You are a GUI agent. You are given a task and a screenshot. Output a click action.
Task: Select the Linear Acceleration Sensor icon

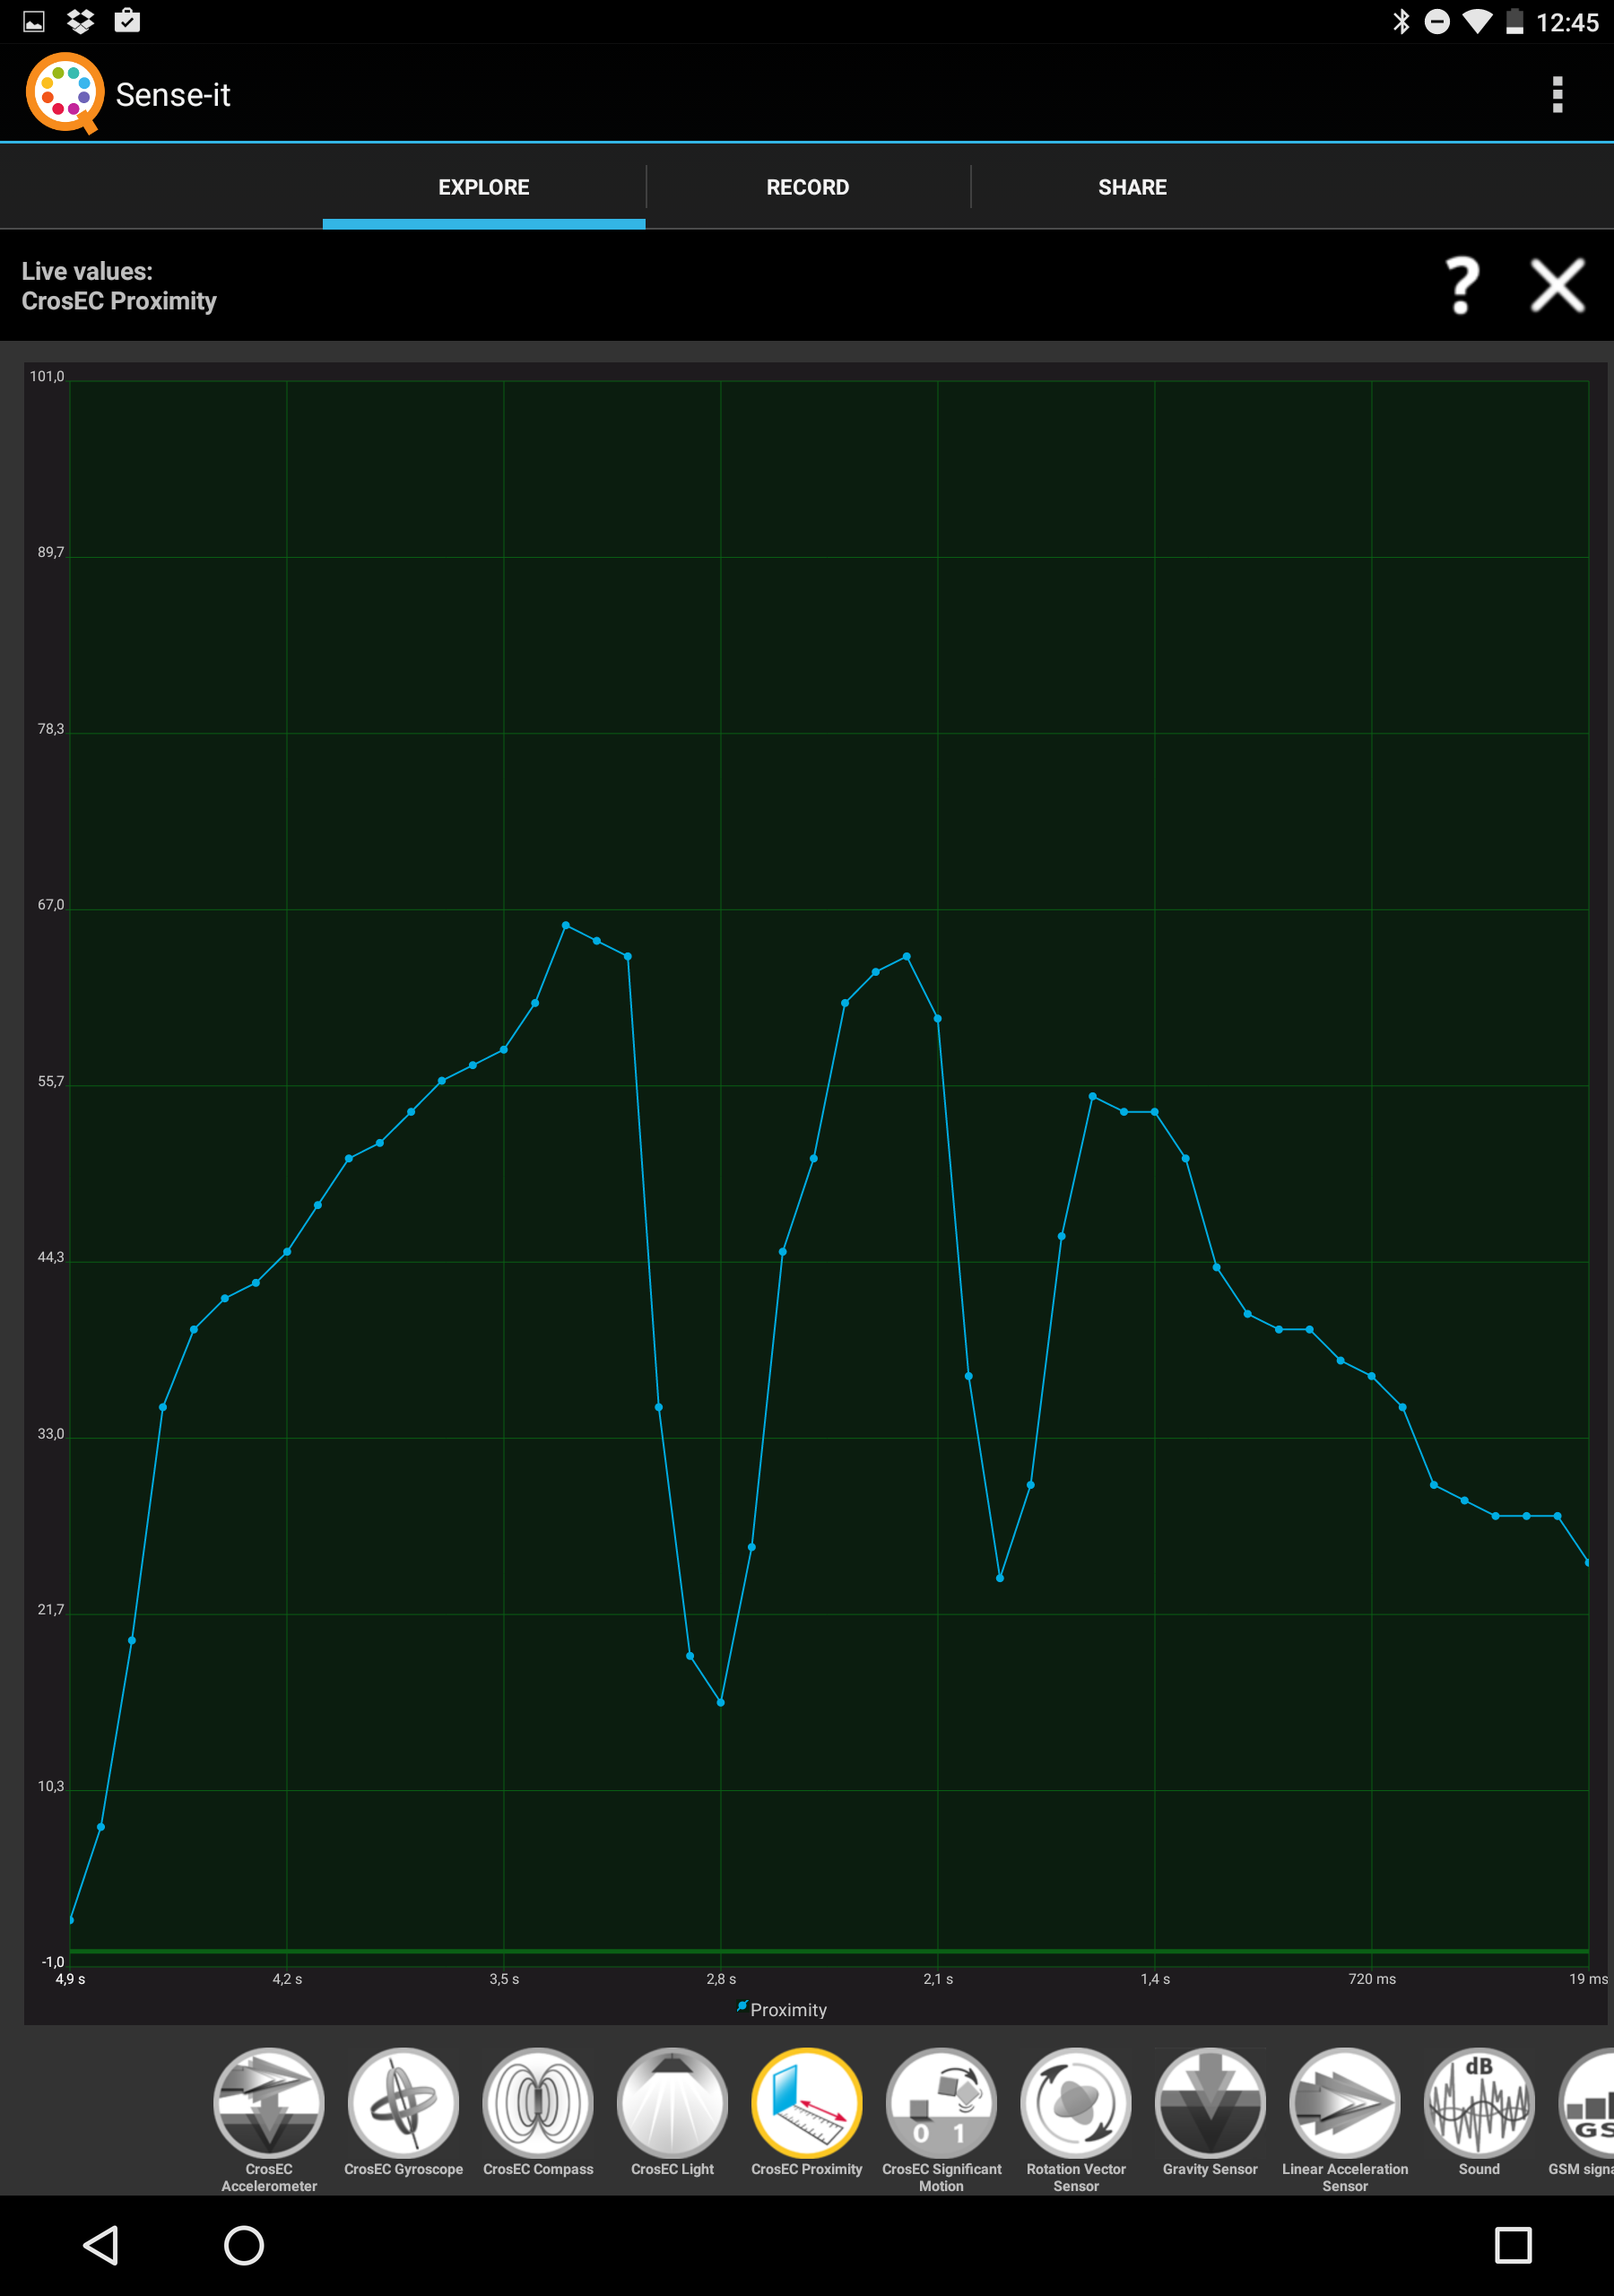point(1345,2103)
